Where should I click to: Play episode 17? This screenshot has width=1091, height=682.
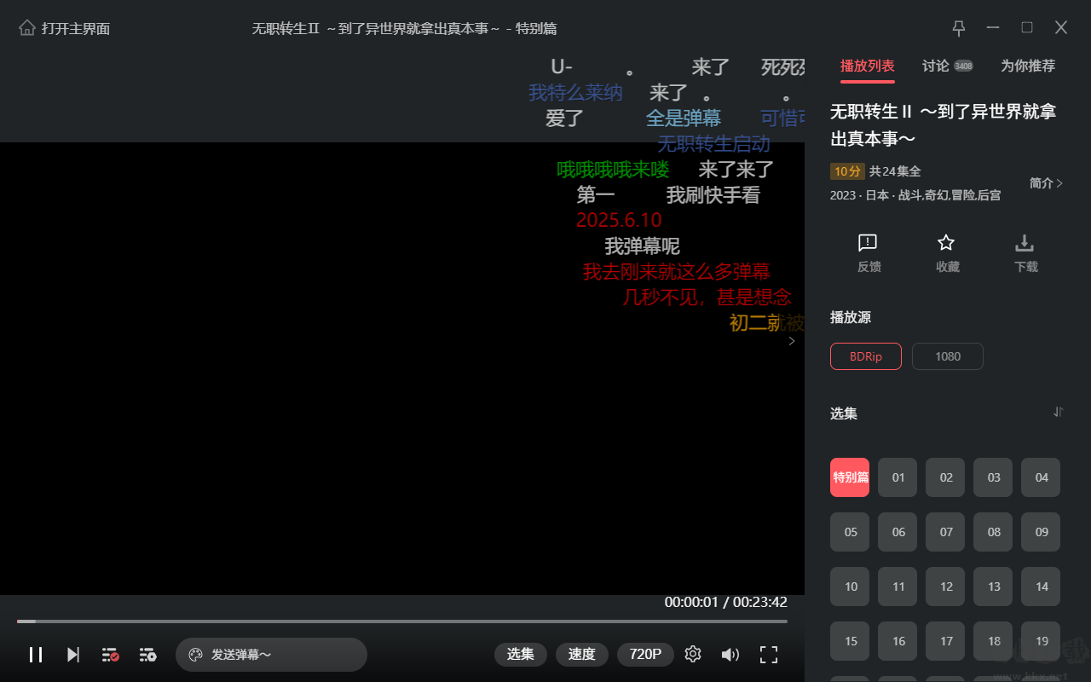tap(945, 641)
